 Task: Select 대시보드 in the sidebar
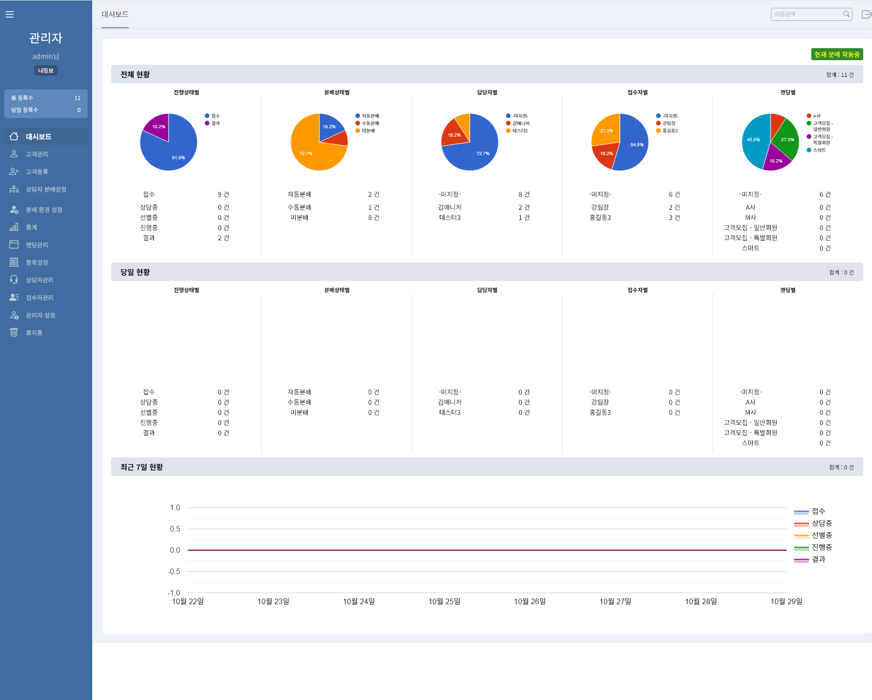38,137
